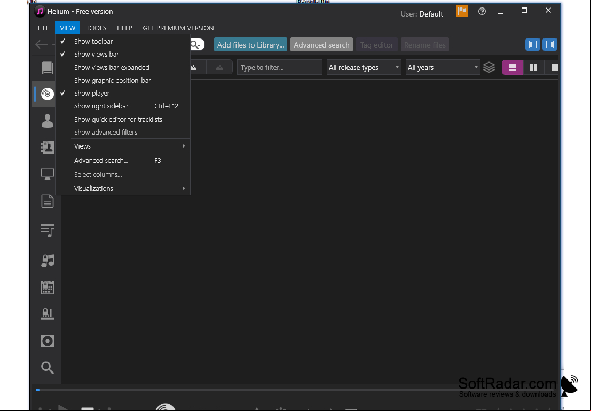This screenshot has width=591, height=411.
Task: Open the calendar sidebar icon
Action: click(x=47, y=288)
